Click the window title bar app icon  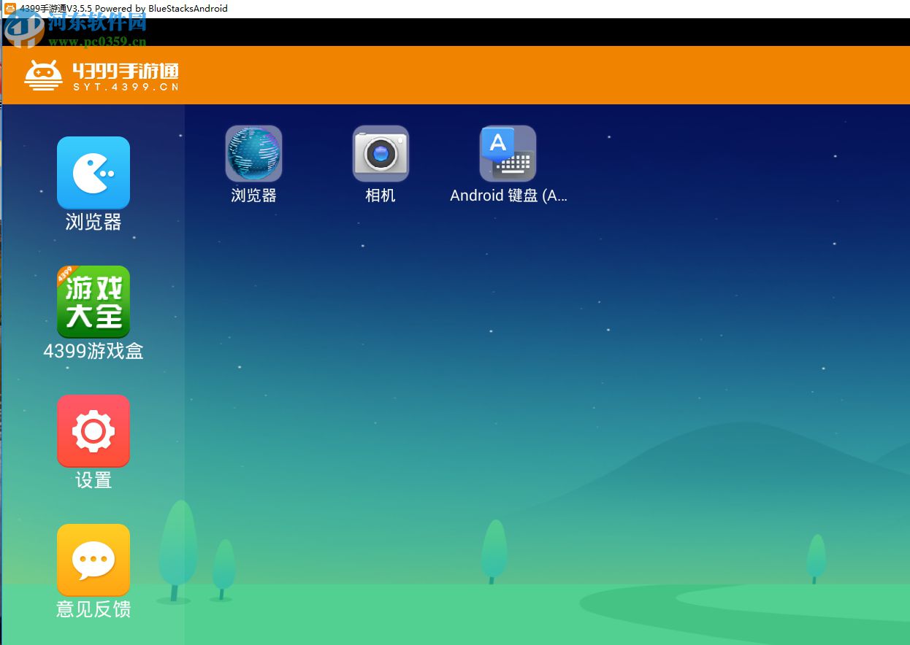point(9,9)
